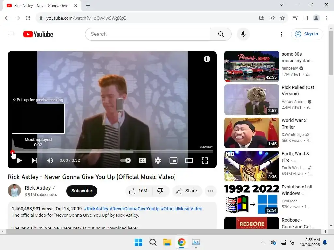Open File Explorer from taskbar

click(x=167, y=242)
